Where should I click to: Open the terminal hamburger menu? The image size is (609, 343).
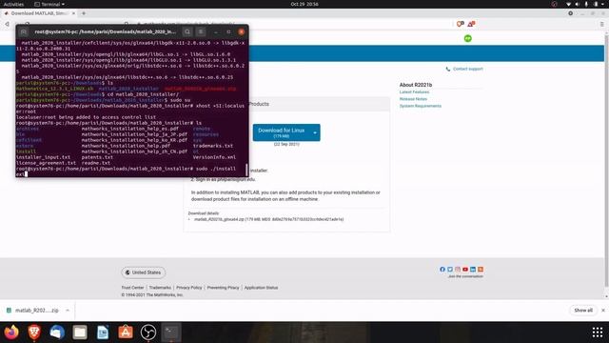pos(201,31)
